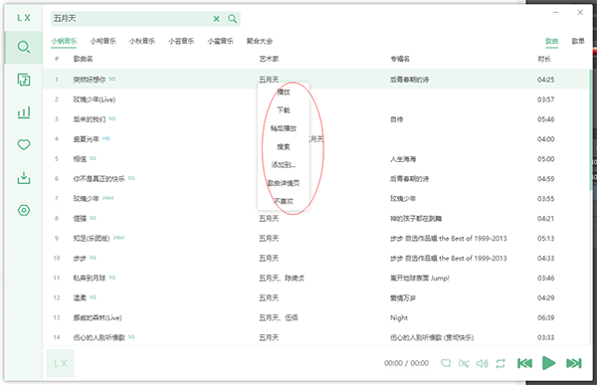The width and height of the screenshot is (597, 385).
Task: Skip to previous track
Action: (x=524, y=363)
